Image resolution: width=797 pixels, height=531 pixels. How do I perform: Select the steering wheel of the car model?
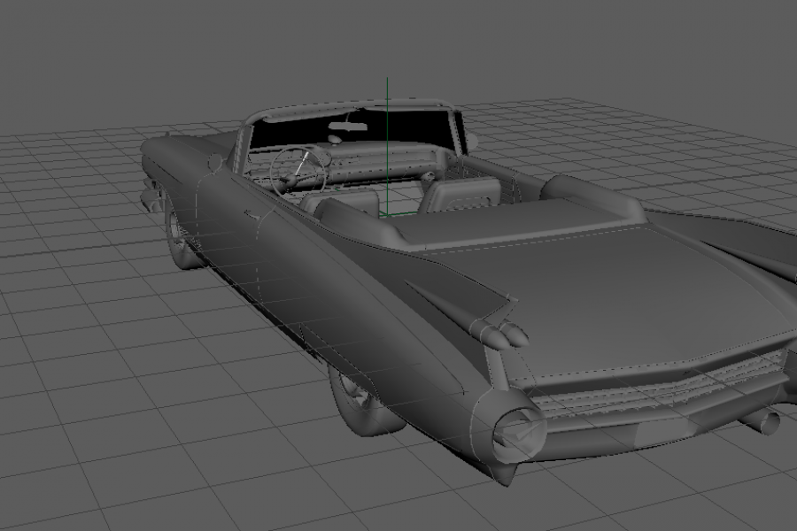[298, 170]
